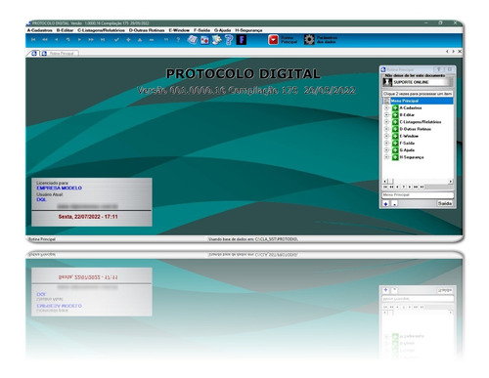Click 'Sexta, 22/07/2022 - 17:11' date text

coord(88,217)
